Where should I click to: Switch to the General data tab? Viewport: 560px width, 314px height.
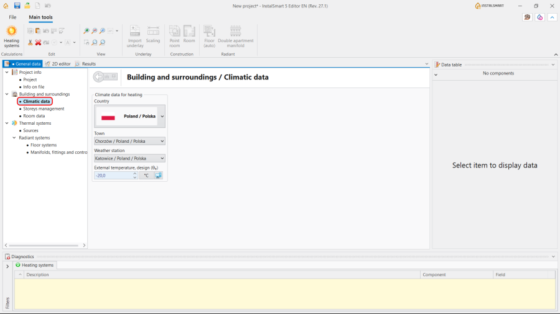[x=23, y=64]
